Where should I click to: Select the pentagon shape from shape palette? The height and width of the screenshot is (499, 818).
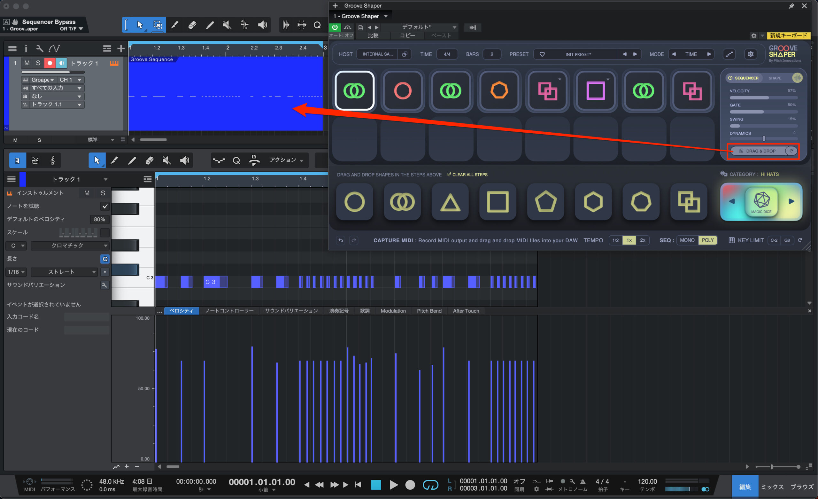pos(545,202)
